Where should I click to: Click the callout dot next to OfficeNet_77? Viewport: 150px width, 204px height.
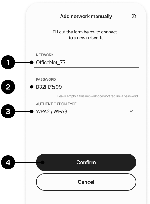[x=32, y=62]
